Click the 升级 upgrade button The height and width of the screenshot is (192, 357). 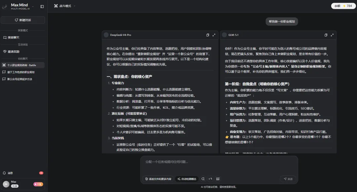pyautogui.click(x=38, y=184)
